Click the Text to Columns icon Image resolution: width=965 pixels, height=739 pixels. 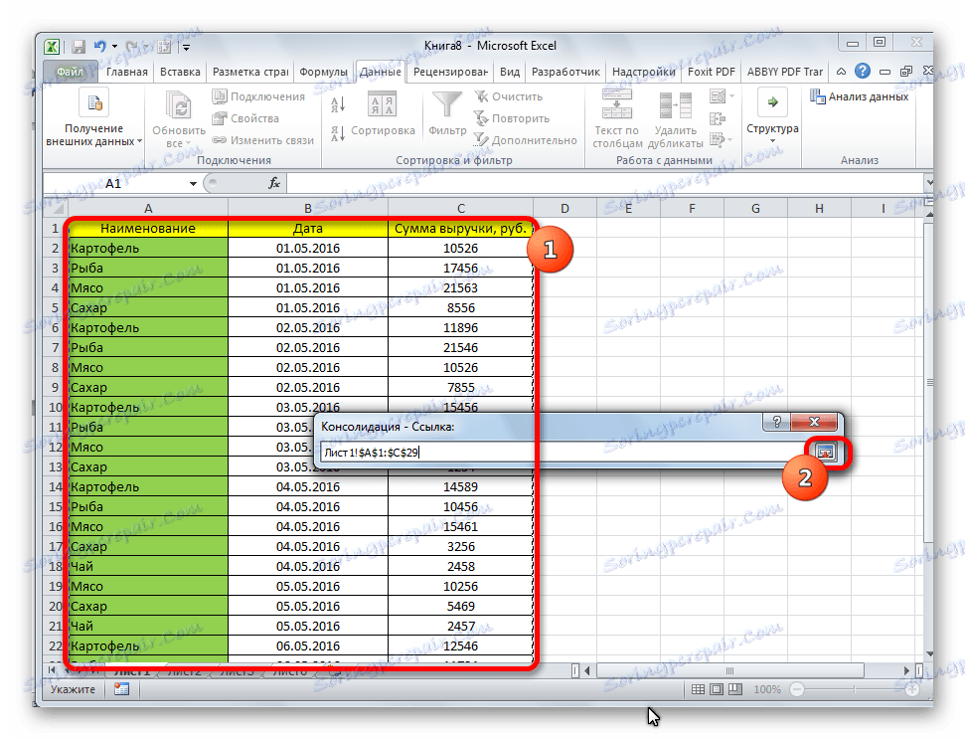coord(617,103)
